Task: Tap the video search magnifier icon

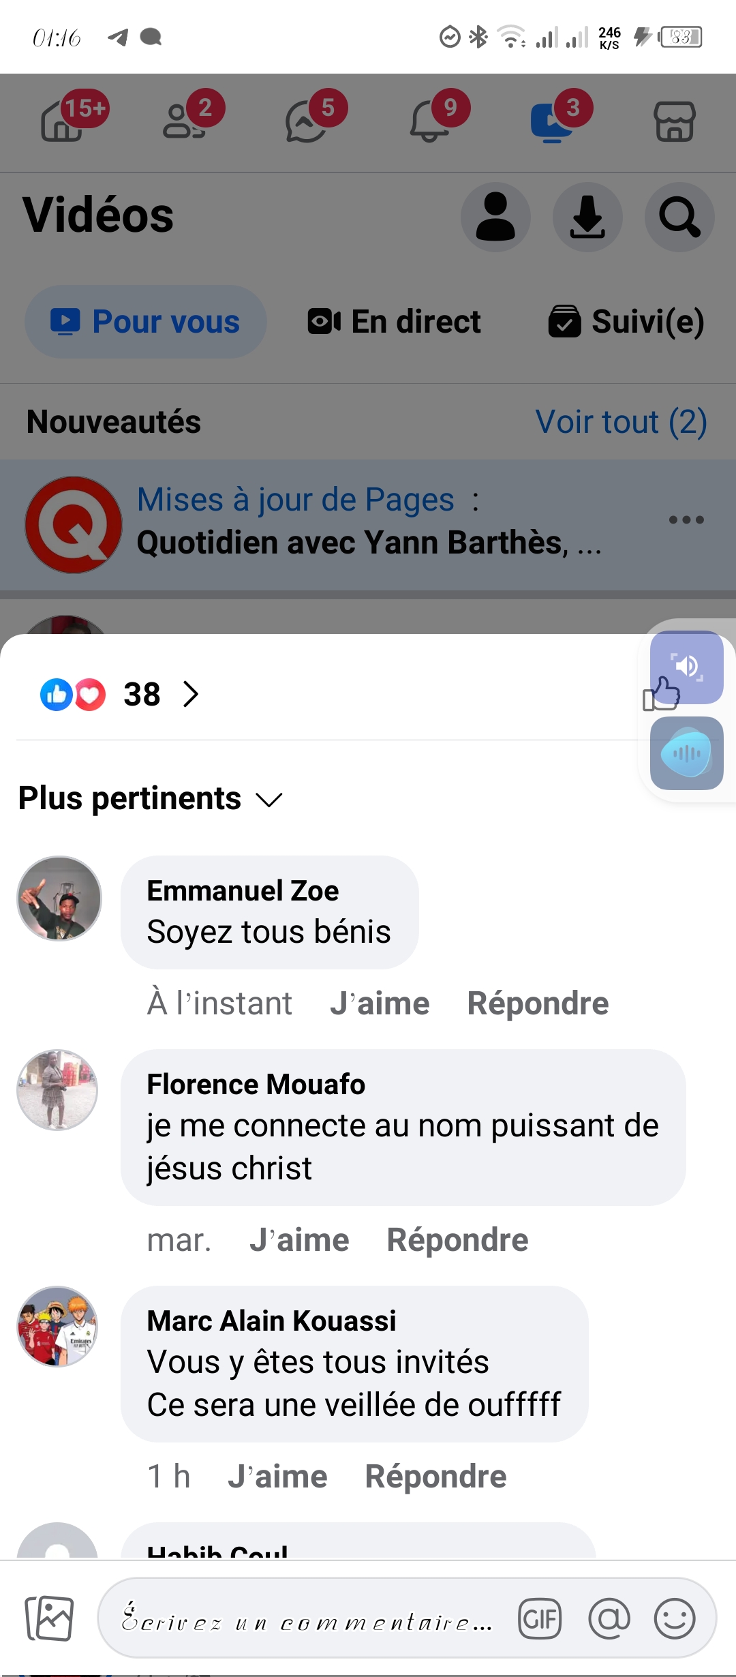Action: 679,217
